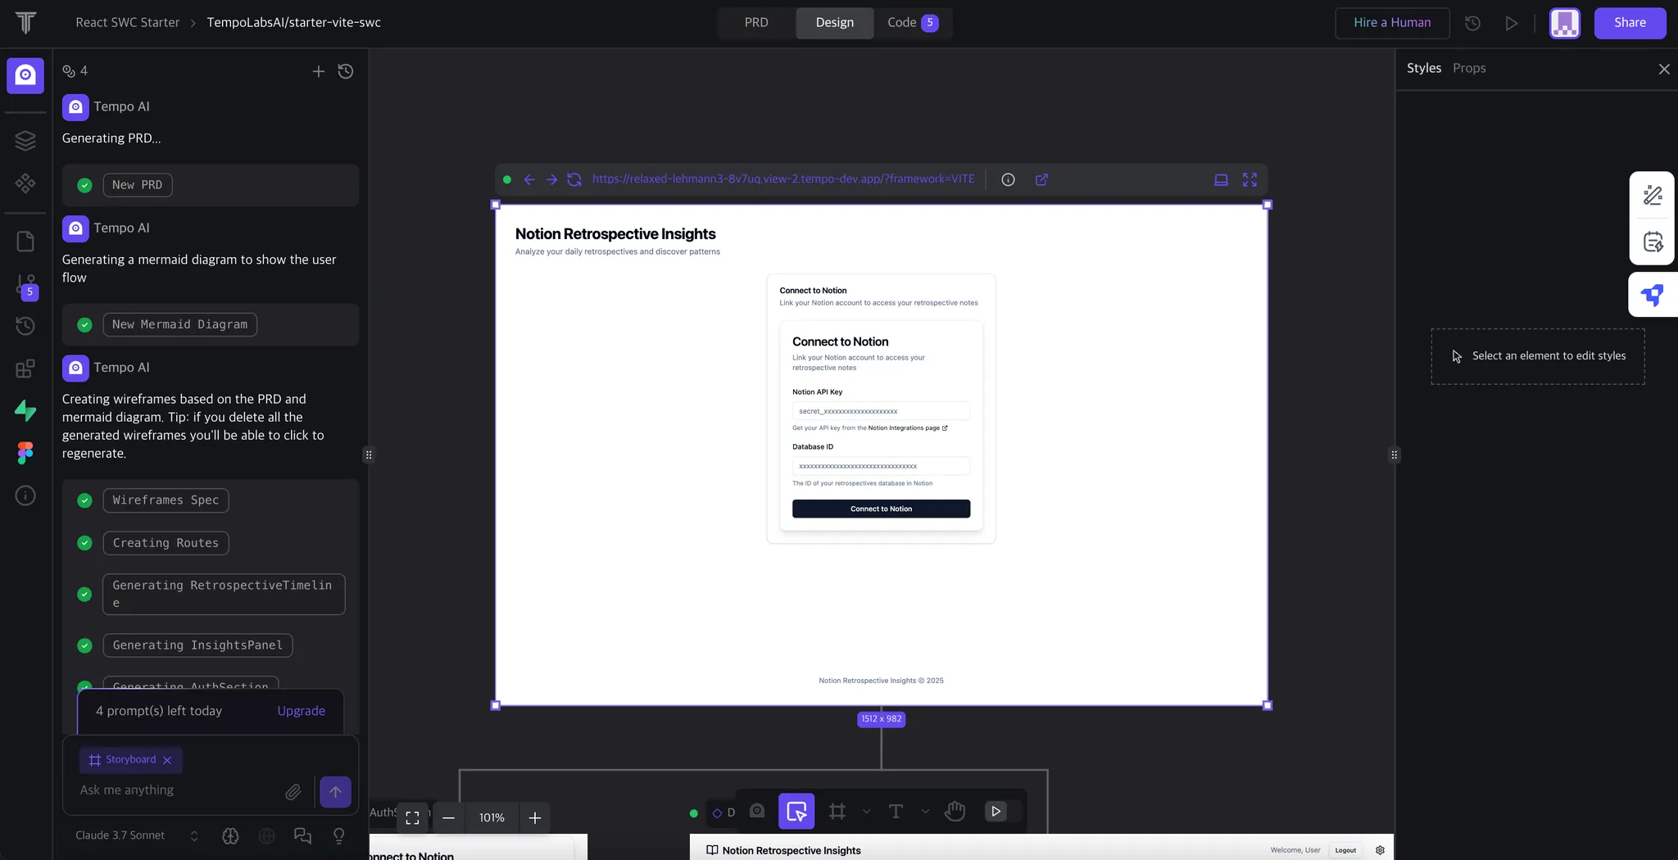
Task: Click the 101% zoom level value
Action: coord(492,818)
